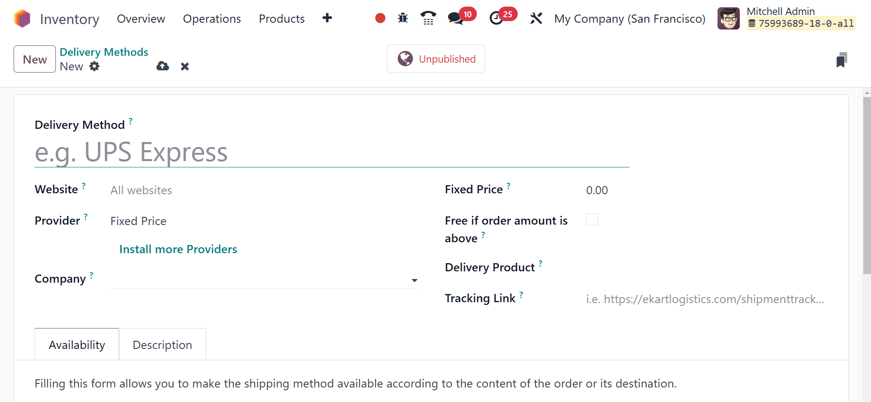Click the New record button
This screenshot has width=871, height=402.
pos(35,59)
